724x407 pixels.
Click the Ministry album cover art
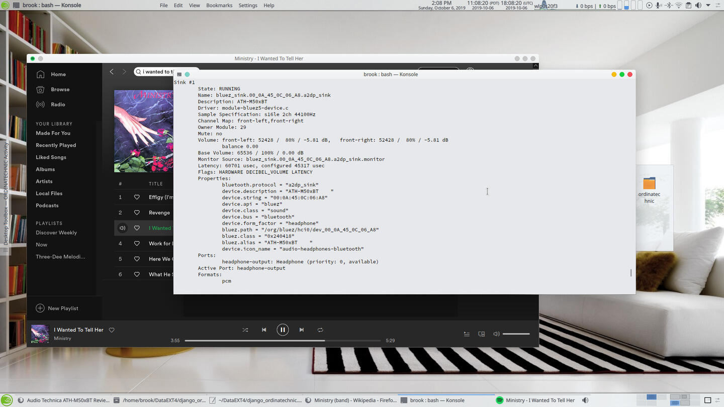(144, 131)
